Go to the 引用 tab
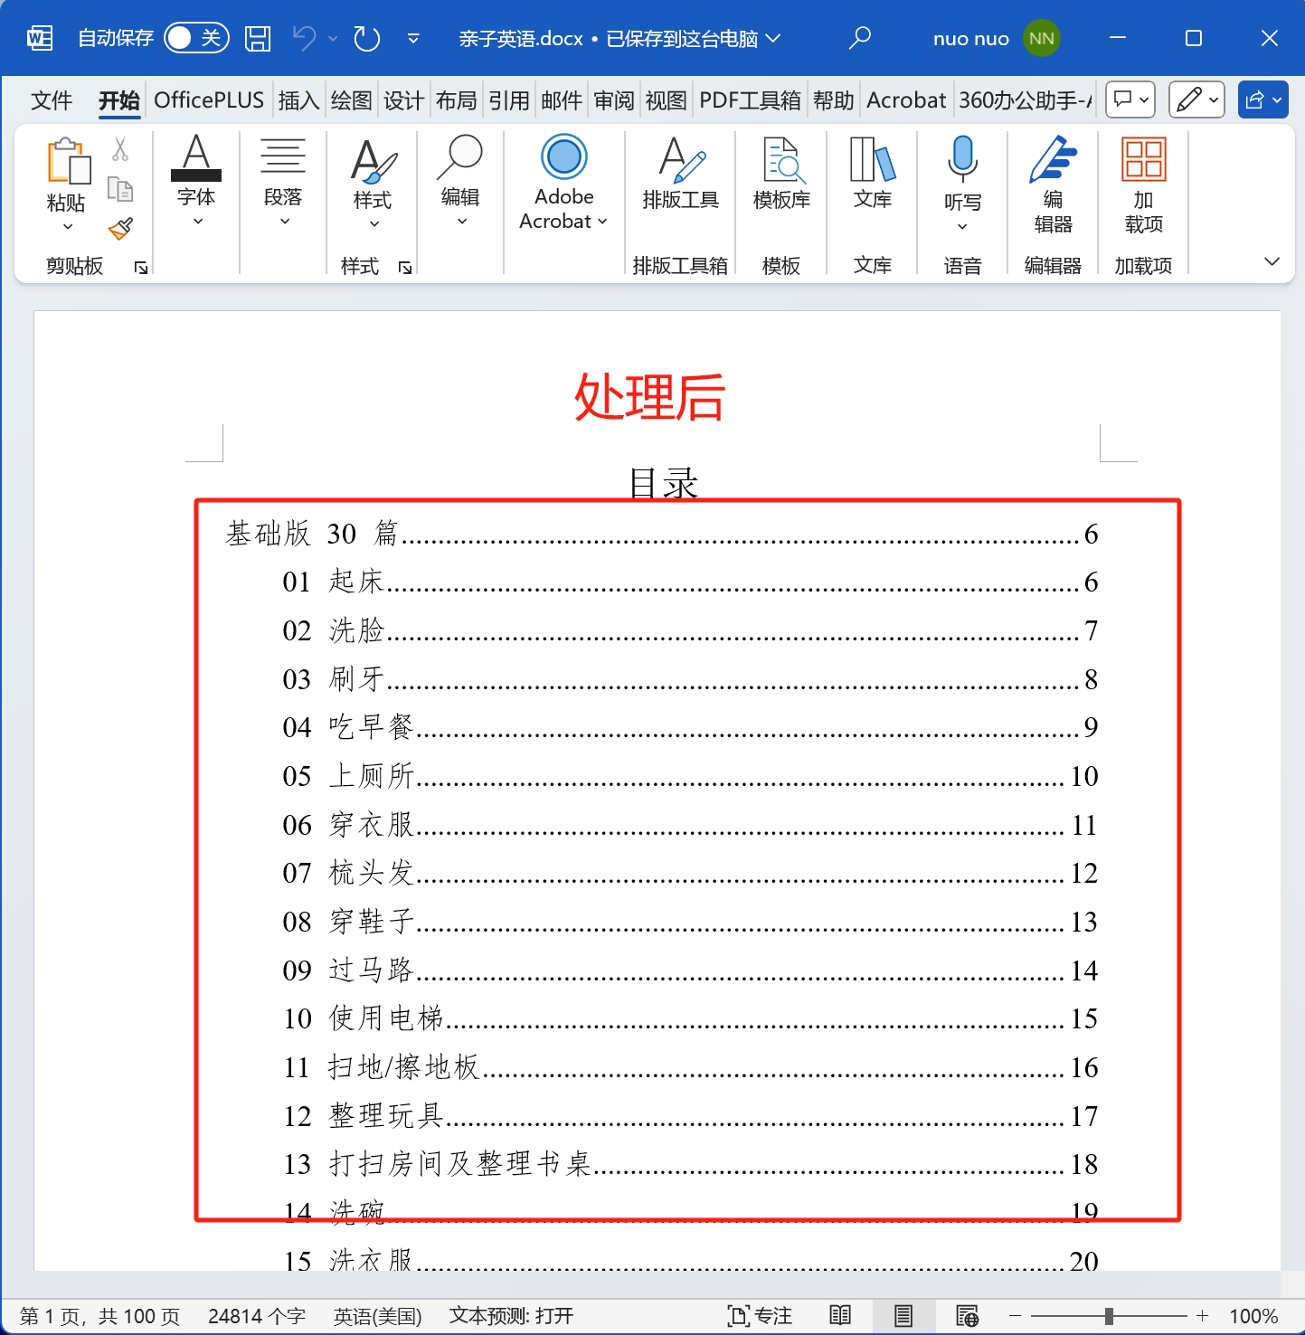 pos(509,100)
